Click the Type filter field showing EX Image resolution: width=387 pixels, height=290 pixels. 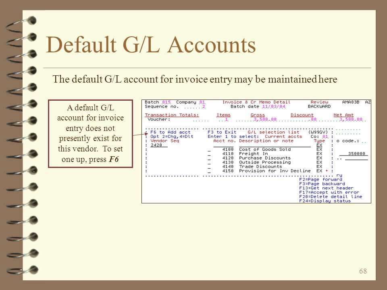click(x=319, y=145)
